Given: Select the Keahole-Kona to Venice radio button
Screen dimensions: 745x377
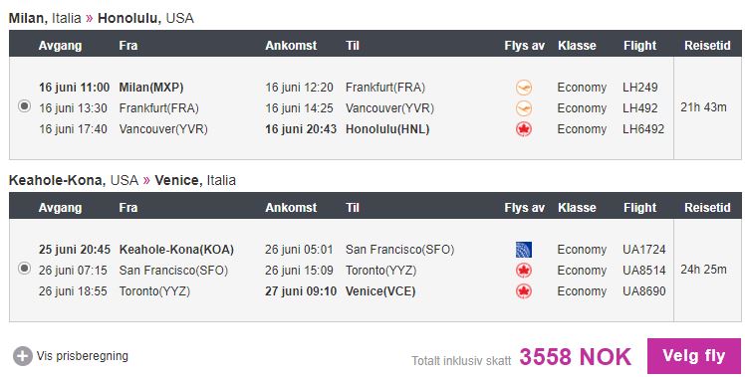Looking at the screenshot, I should point(24,269).
